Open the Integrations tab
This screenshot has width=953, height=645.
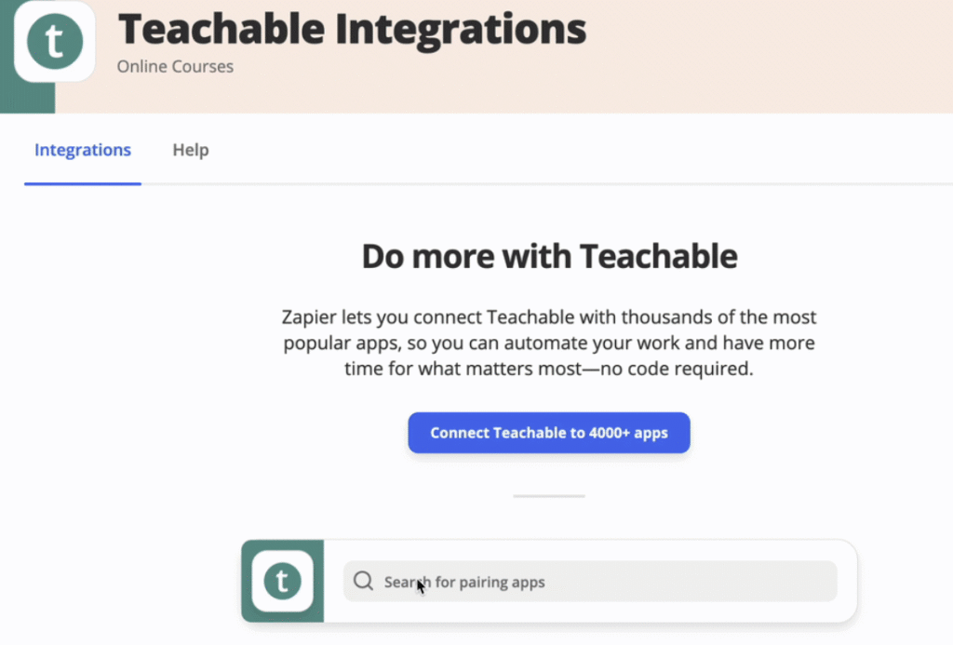(83, 150)
